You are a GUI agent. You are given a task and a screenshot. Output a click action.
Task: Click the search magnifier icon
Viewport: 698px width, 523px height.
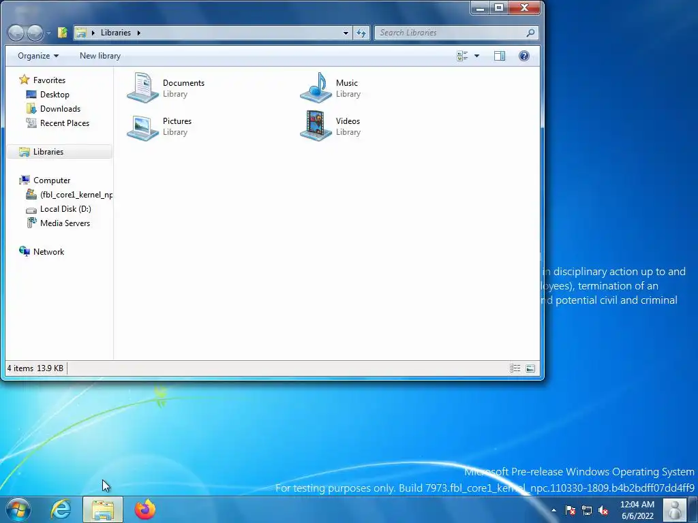(530, 33)
